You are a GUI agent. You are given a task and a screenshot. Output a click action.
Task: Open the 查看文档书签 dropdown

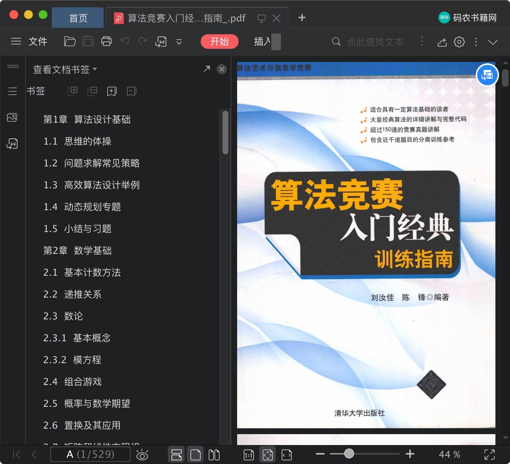[x=65, y=69]
